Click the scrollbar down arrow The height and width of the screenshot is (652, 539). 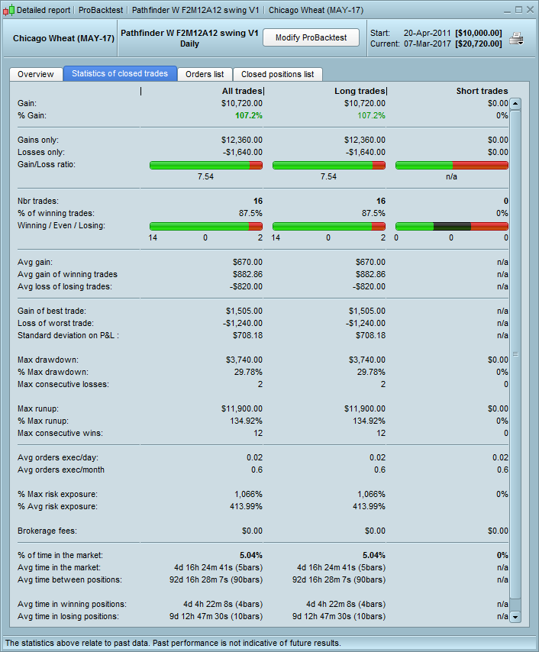[x=515, y=617]
